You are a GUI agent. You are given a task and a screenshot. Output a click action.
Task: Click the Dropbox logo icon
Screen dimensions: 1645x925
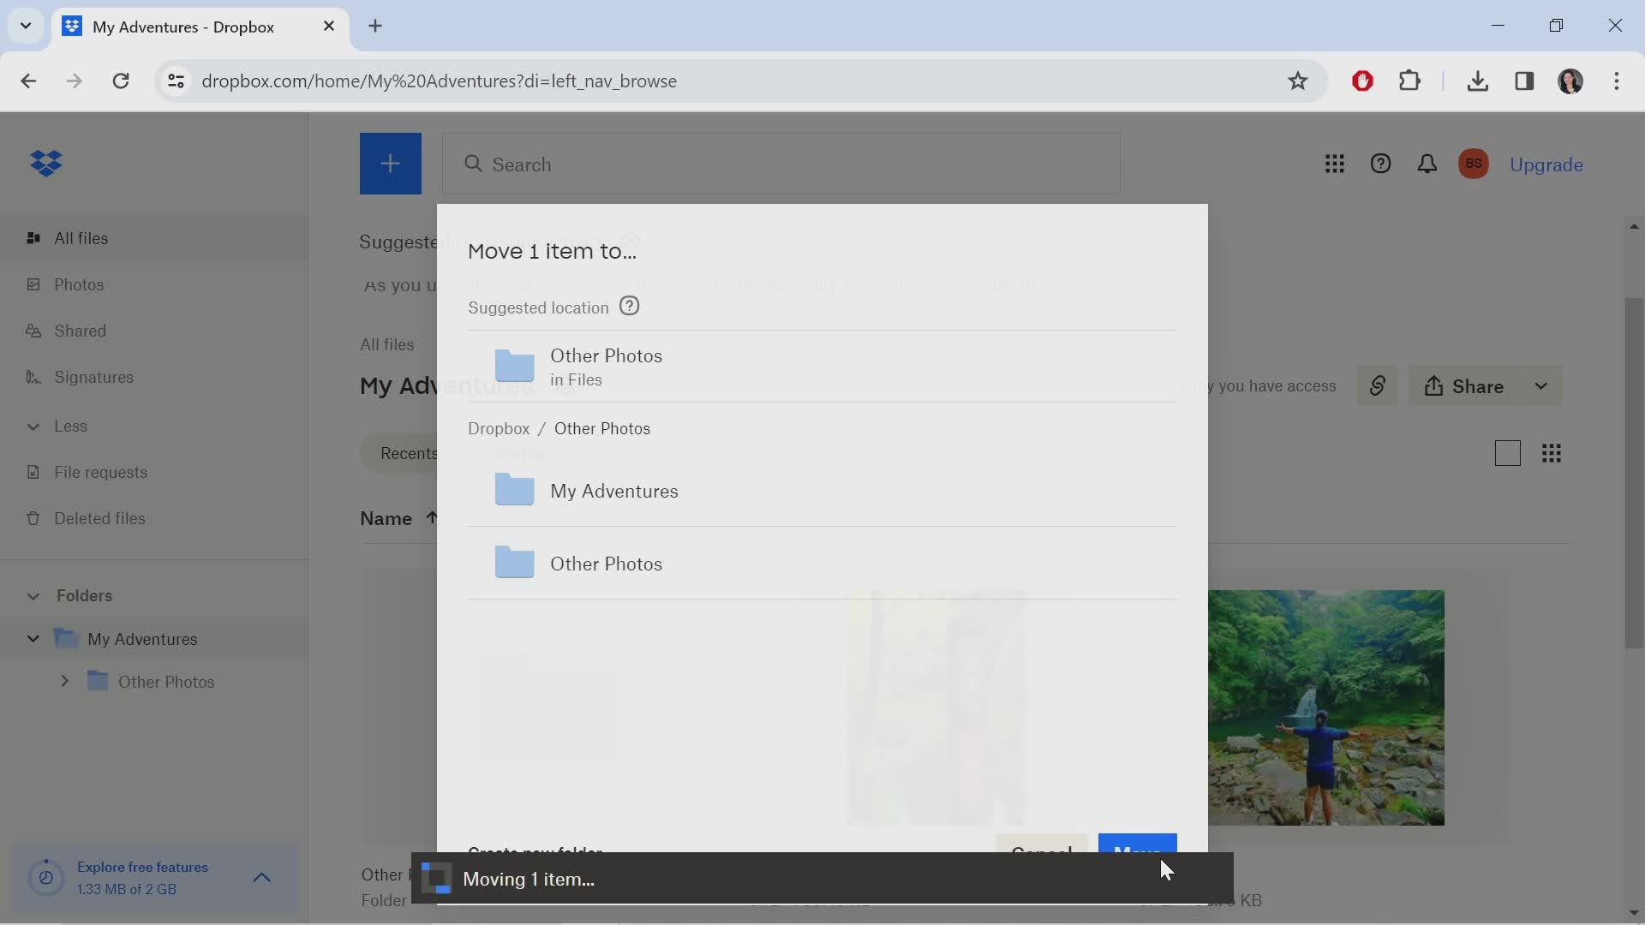click(46, 162)
